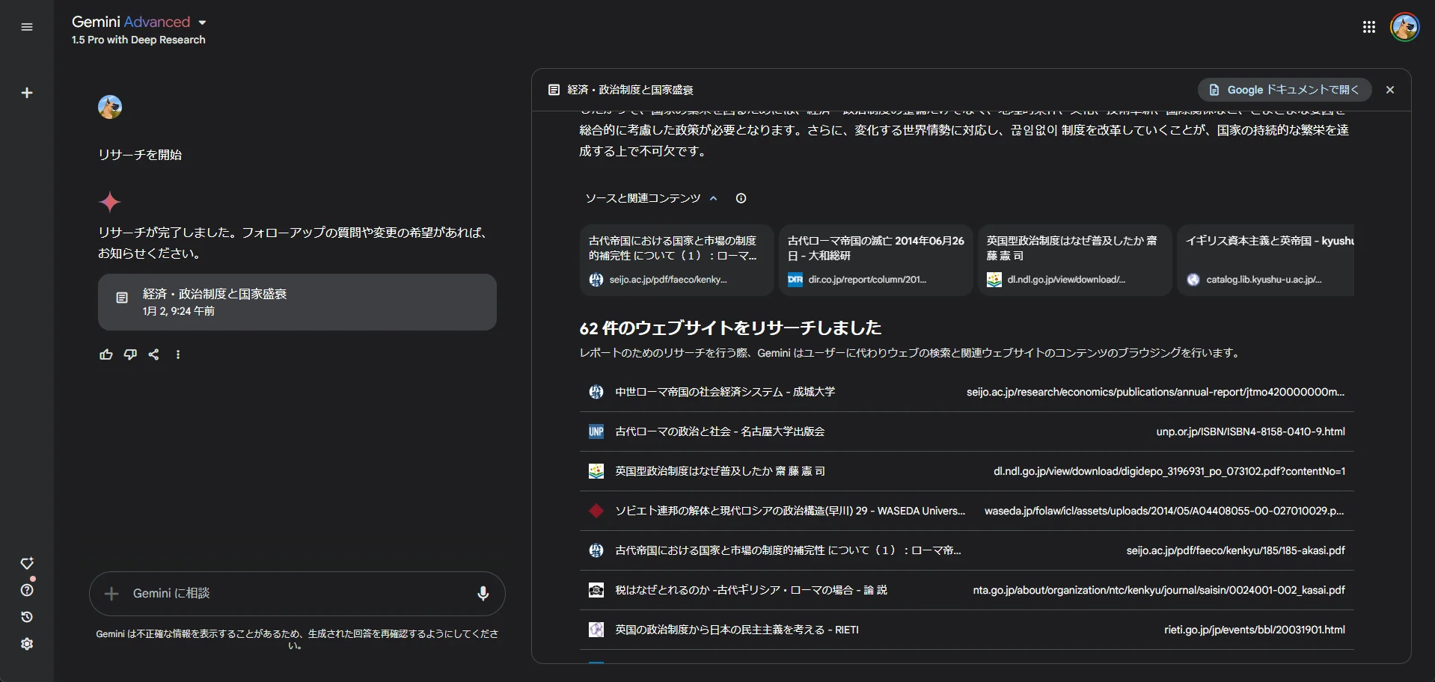The image size is (1435, 682).
Task: Share the response via share icon
Action: point(153,354)
